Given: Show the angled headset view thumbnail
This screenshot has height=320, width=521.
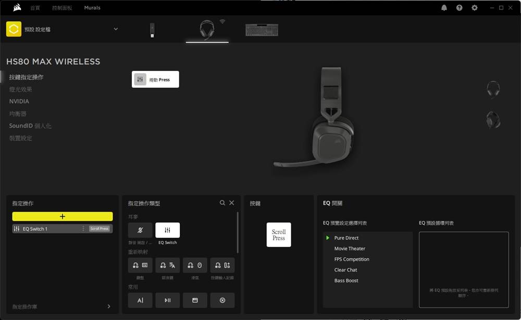Looking at the screenshot, I should [x=493, y=120].
